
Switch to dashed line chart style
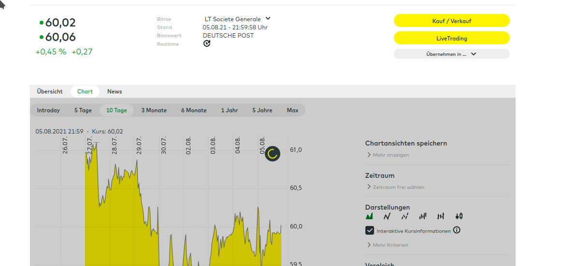tap(405, 216)
